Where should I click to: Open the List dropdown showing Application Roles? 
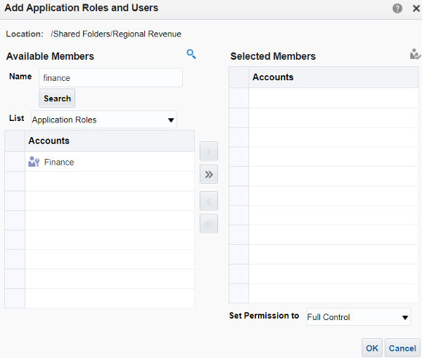103,120
